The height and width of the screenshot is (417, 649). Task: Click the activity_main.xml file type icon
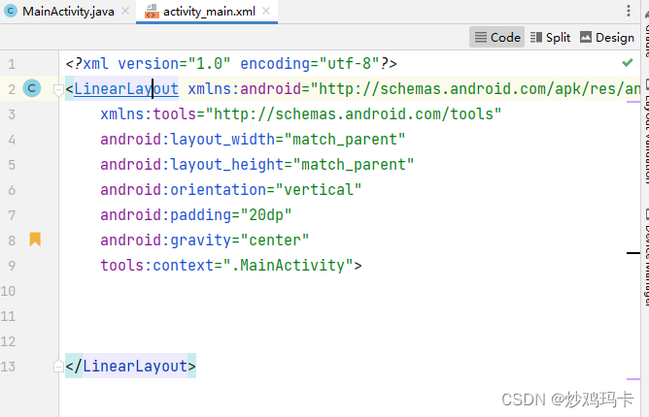tap(152, 12)
